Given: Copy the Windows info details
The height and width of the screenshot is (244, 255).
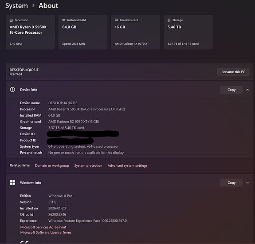Looking at the screenshot, I should click(x=231, y=183).
